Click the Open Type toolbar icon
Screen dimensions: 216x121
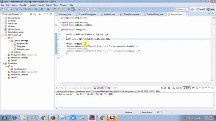click(x=55, y=9)
